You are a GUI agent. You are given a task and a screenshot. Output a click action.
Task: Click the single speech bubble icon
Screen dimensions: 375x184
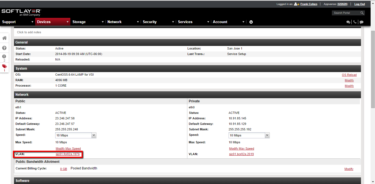click(x=362, y=22)
